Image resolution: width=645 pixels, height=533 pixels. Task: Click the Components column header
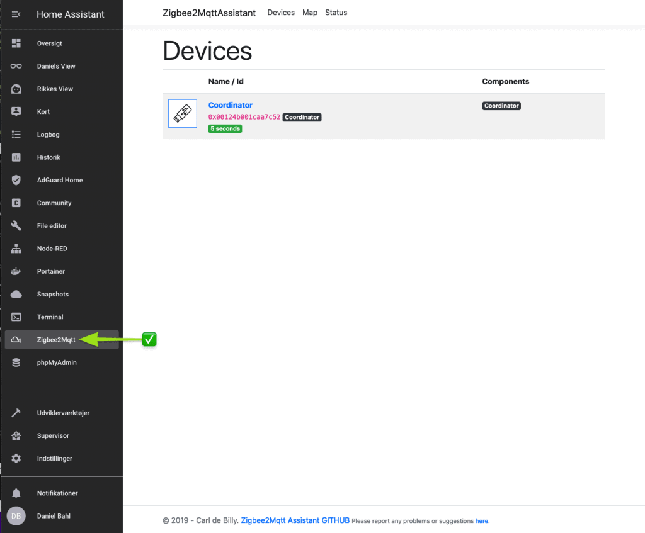coord(506,81)
